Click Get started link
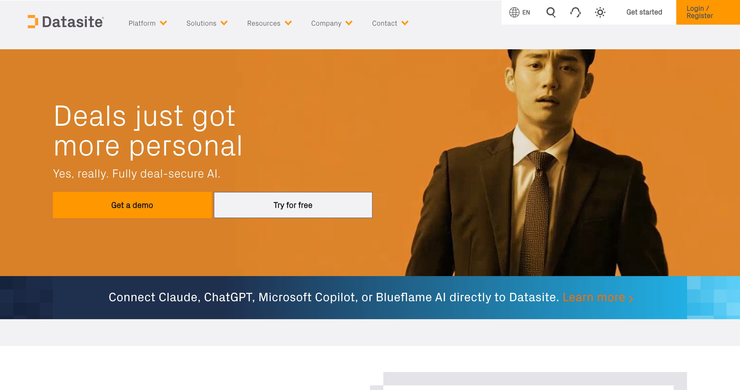Viewport: 740px width, 390px height. click(x=644, y=12)
